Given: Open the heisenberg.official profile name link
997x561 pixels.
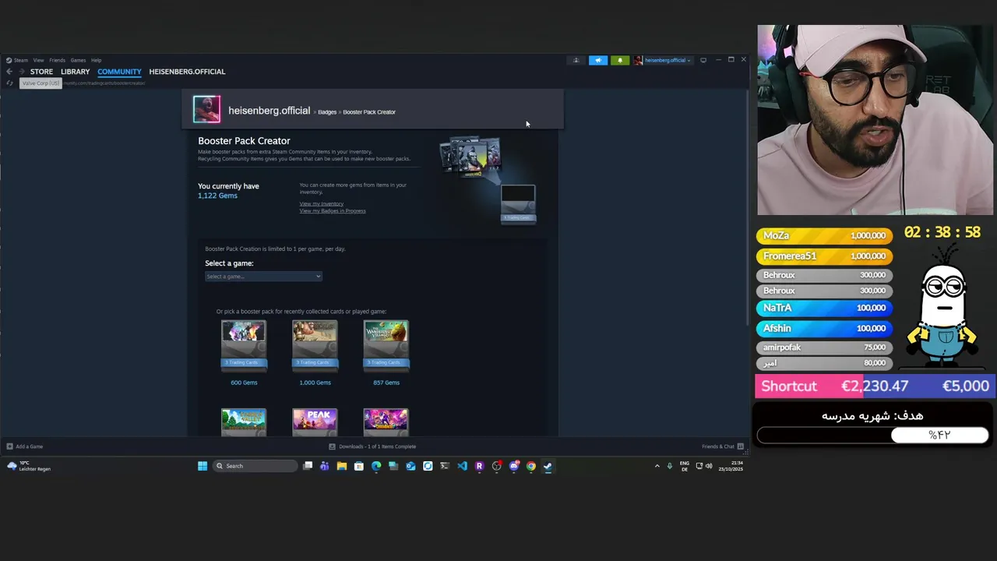Looking at the screenshot, I should coord(269,111).
